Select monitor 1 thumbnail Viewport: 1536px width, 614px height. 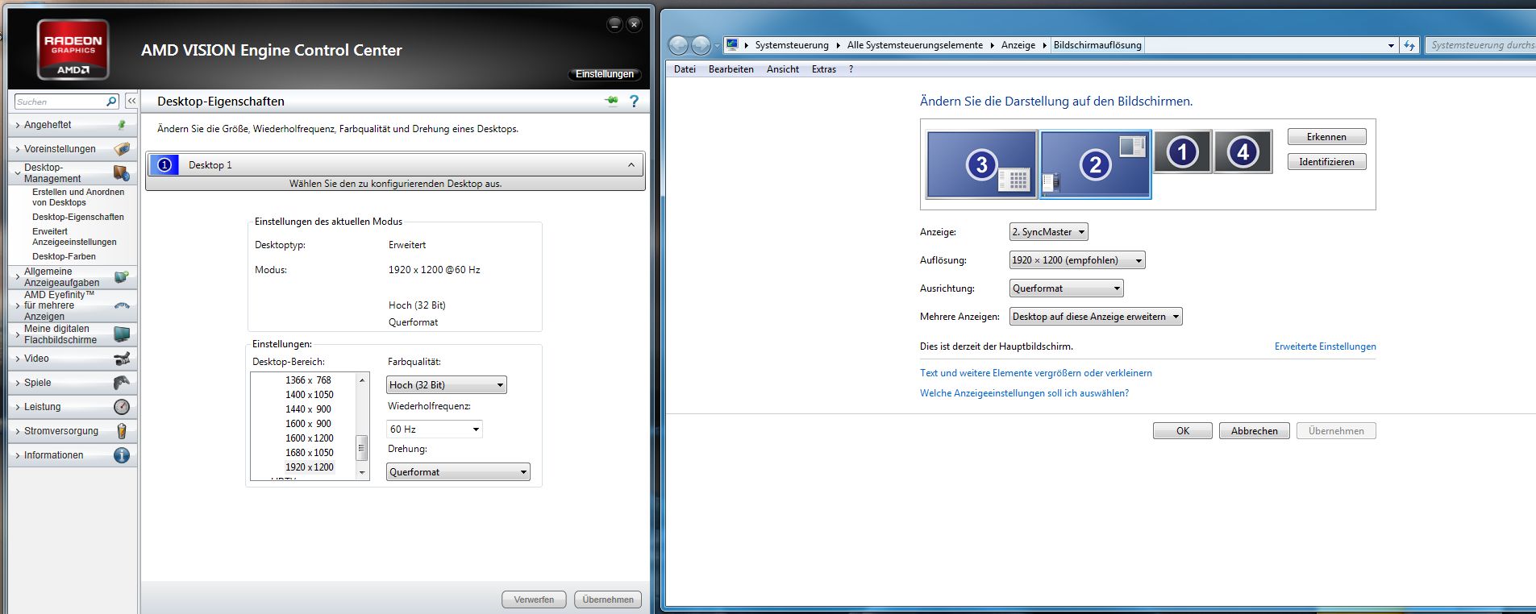coord(1182,151)
